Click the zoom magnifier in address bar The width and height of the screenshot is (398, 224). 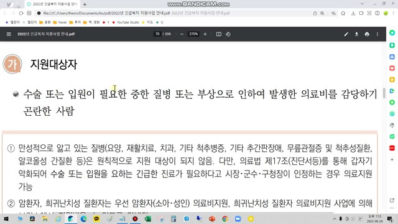322,13
